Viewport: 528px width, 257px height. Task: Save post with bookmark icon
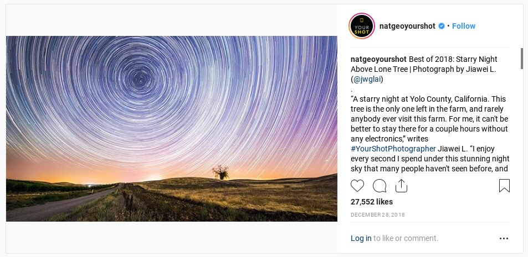[504, 186]
